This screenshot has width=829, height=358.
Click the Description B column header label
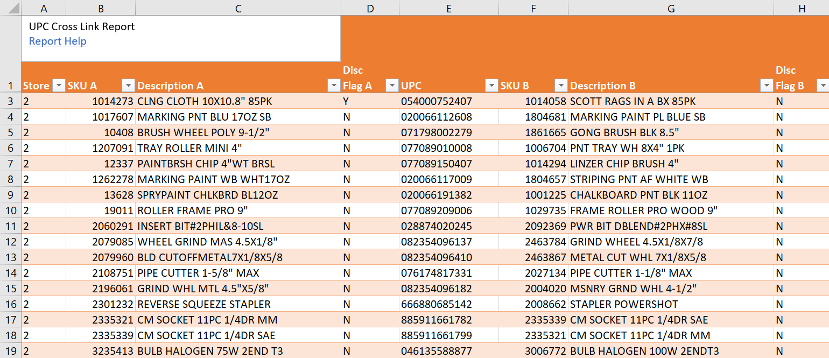603,86
